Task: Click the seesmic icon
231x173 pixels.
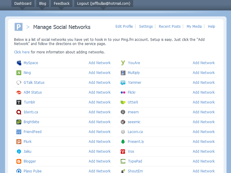Action: coord(123,122)
